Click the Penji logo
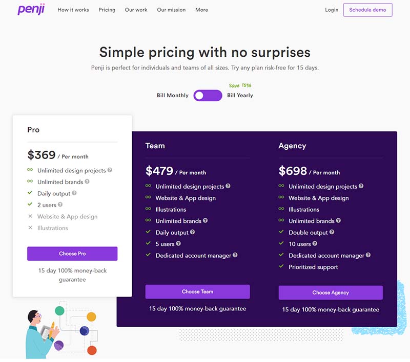410x362 pixels. point(31,9)
